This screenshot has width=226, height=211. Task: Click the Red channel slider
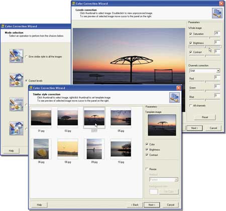[x=204, y=82]
